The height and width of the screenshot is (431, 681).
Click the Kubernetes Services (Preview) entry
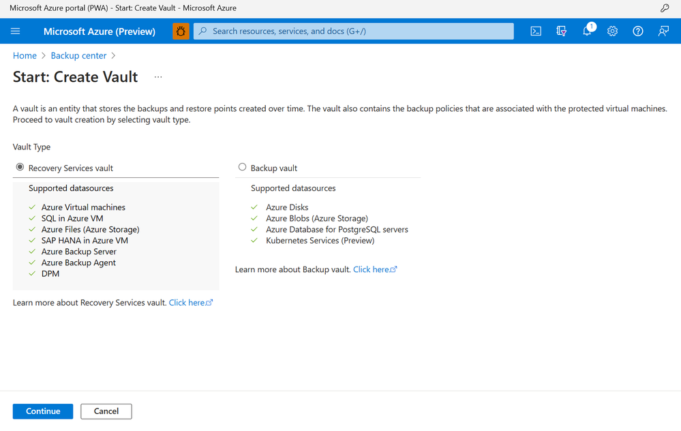pyautogui.click(x=320, y=241)
